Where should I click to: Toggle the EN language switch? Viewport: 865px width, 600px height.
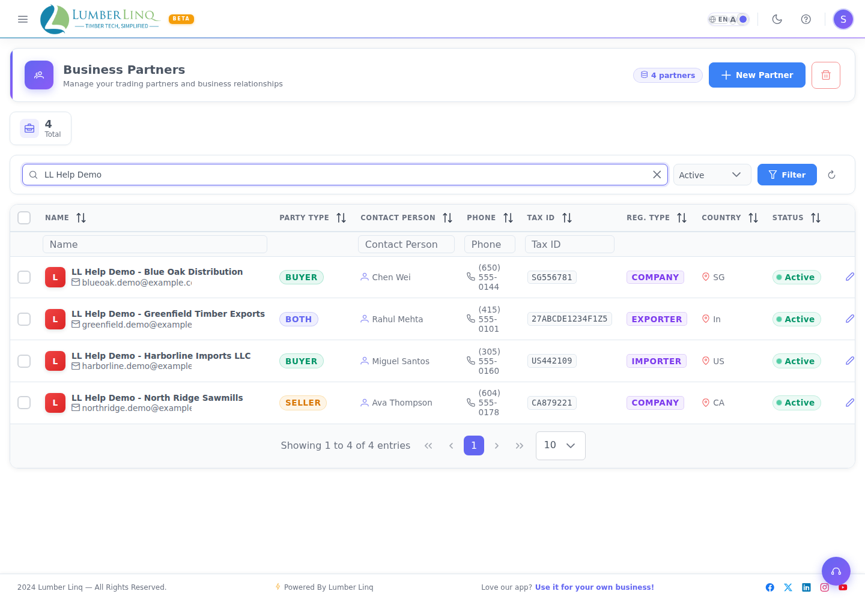click(728, 19)
